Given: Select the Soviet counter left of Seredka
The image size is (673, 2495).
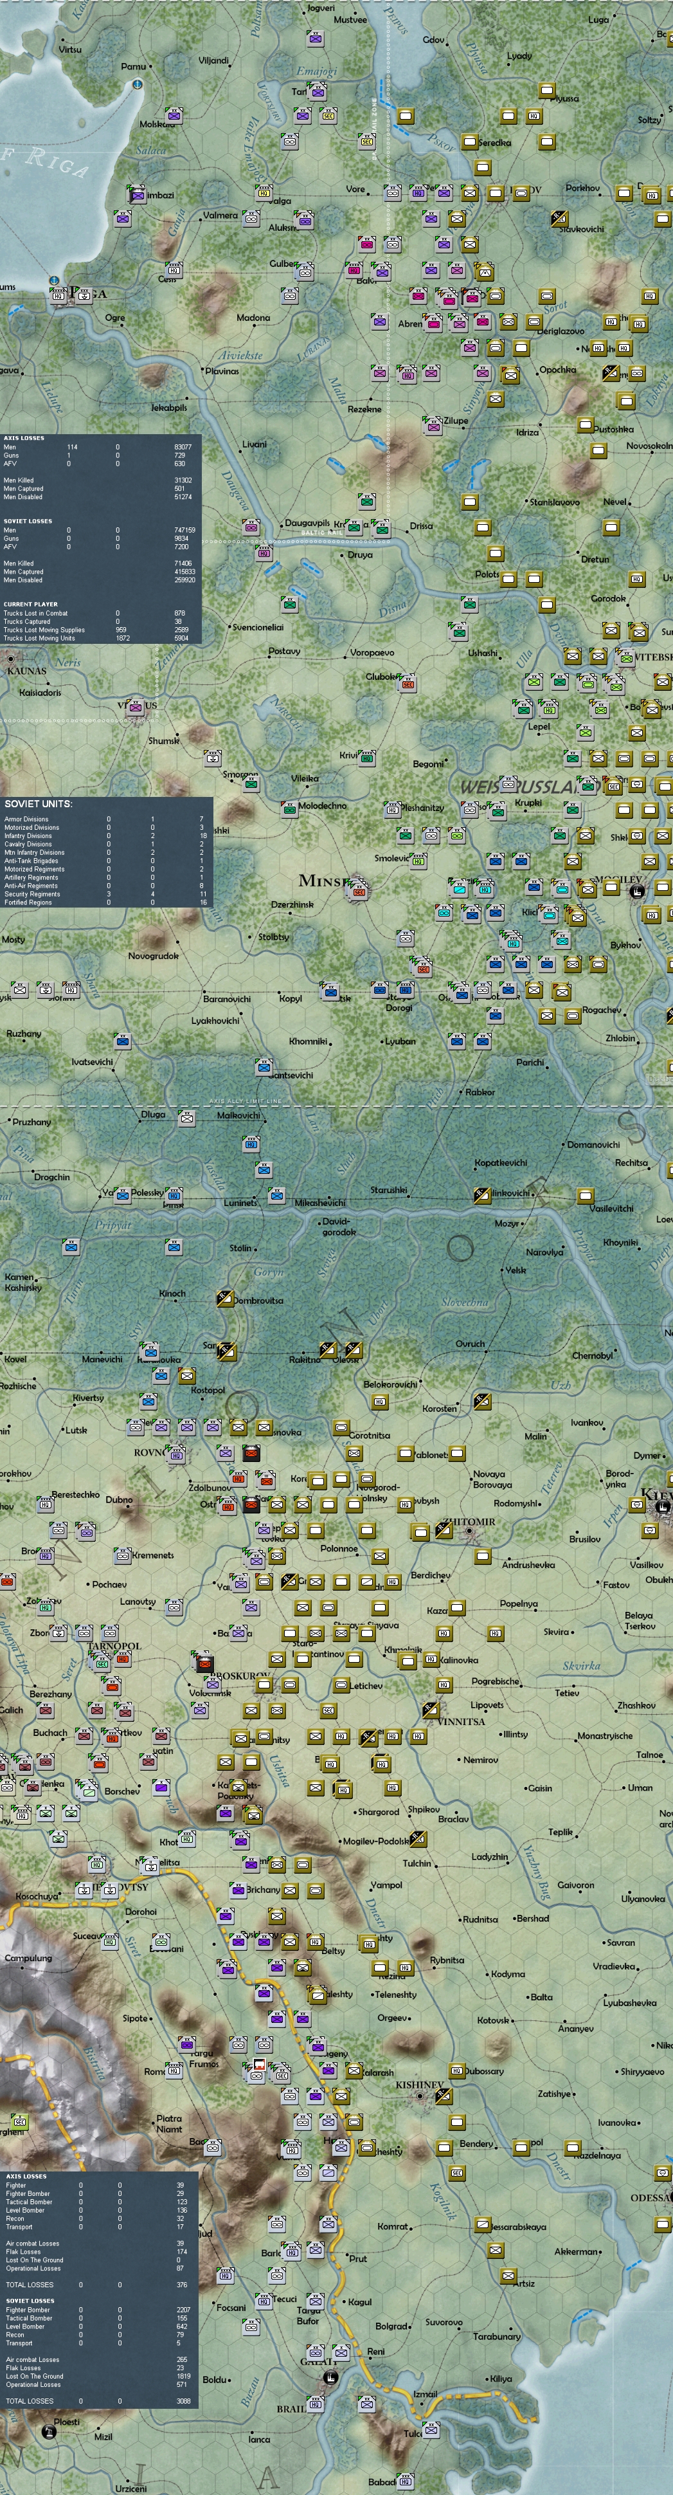Looking at the screenshot, I should pos(470,142).
